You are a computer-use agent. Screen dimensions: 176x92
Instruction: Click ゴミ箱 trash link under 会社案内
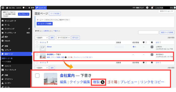pos(70,57)
